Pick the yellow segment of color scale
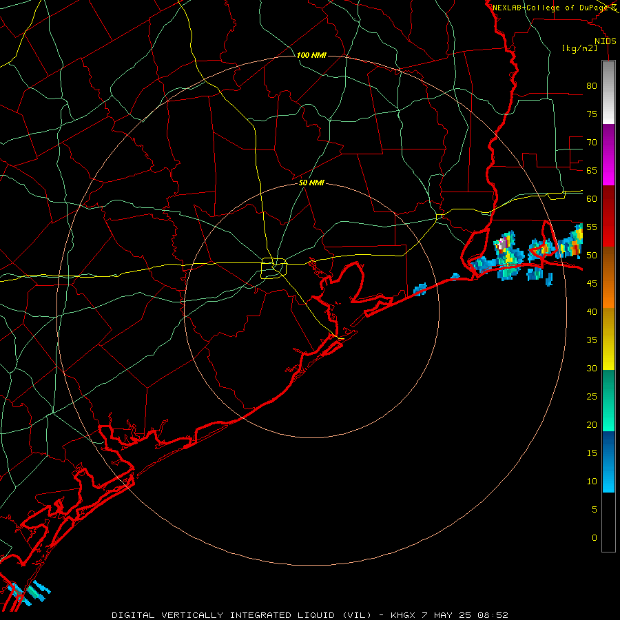The width and height of the screenshot is (620, 620). (608, 339)
